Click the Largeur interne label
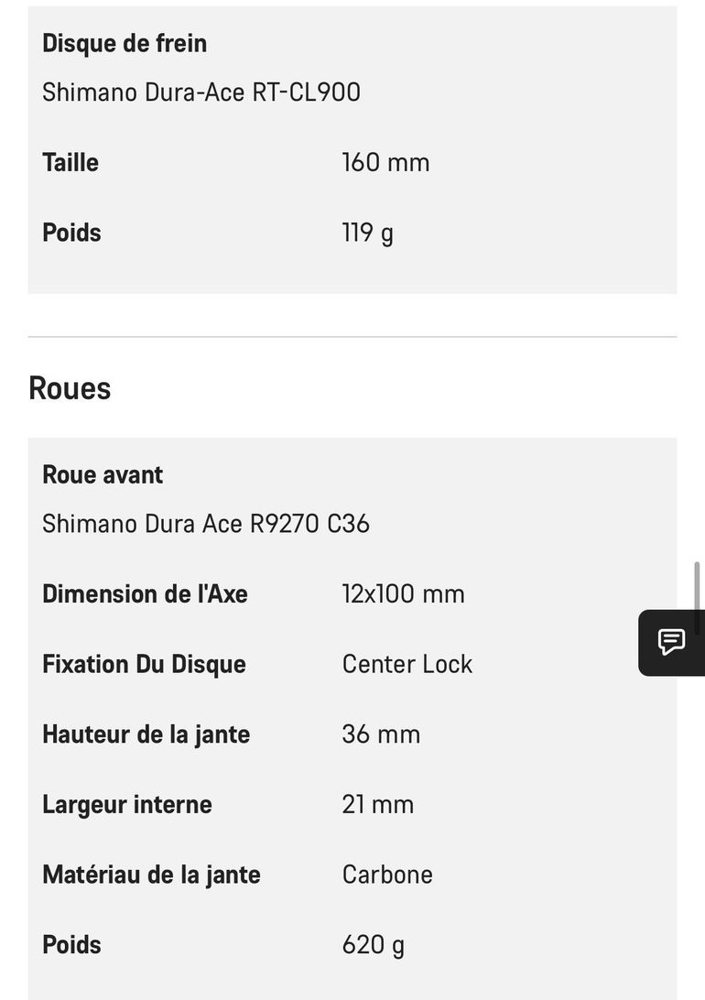This screenshot has width=705, height=1000. point(127,804)
